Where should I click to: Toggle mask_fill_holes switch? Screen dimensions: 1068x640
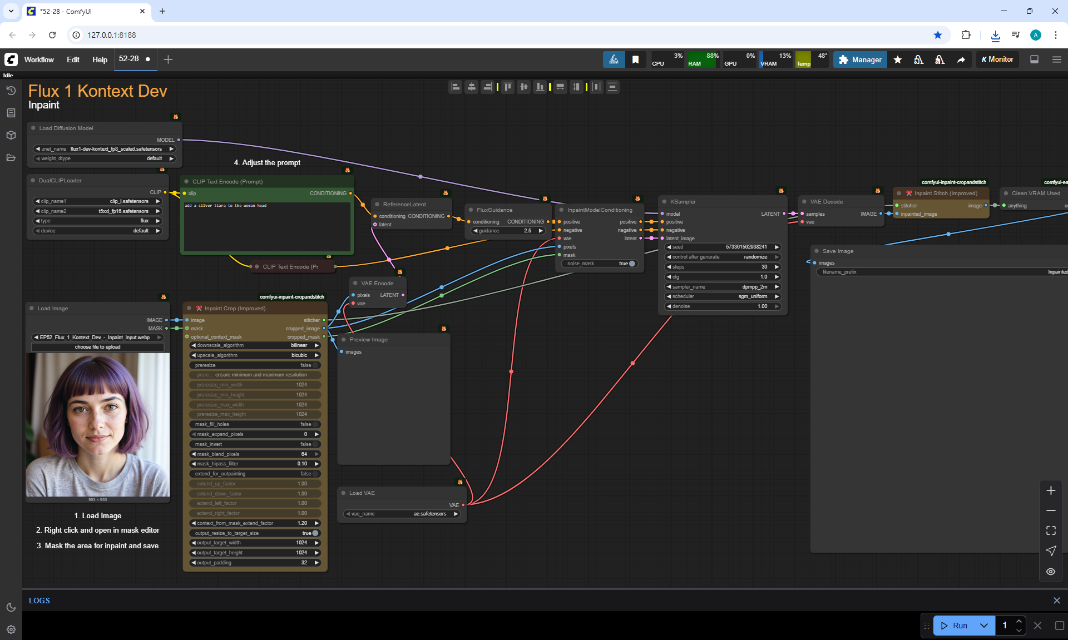[x=315, y=424]
